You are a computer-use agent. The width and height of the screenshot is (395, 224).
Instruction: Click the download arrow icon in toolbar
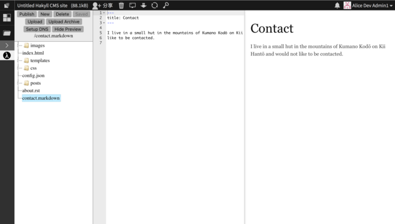coord(144,6)
